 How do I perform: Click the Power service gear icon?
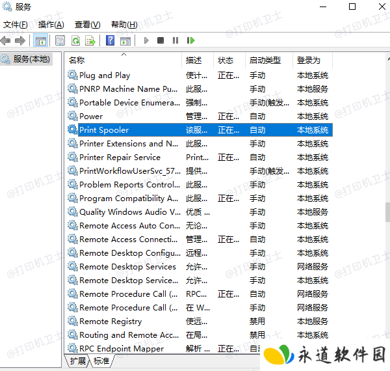(x=73, y=116)
